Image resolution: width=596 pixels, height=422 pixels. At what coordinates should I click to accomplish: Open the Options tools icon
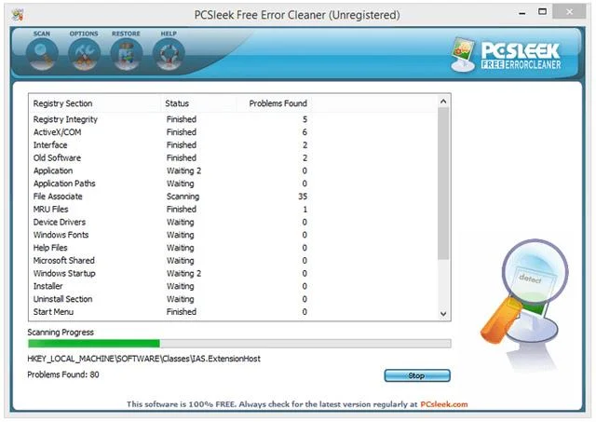84,54
